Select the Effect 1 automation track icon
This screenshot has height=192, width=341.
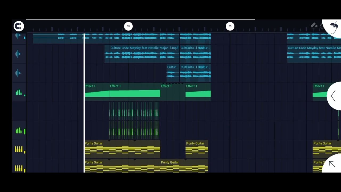point(18,92)
